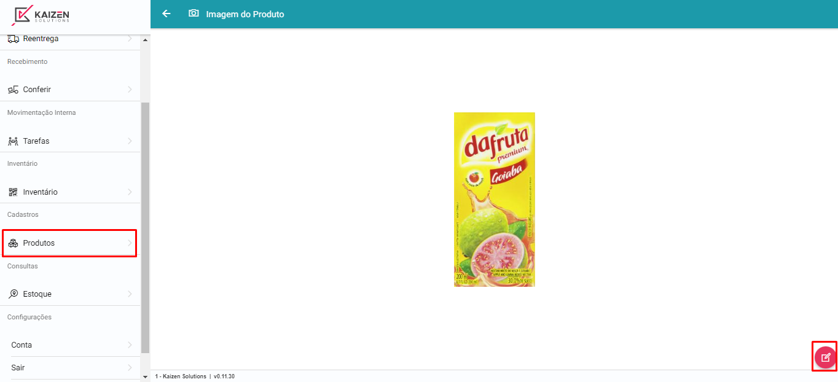The width and height of the screenshot is (838, 382).
Task: Click the sidebar scrollbar down arrow
Action: pos(145,376)
